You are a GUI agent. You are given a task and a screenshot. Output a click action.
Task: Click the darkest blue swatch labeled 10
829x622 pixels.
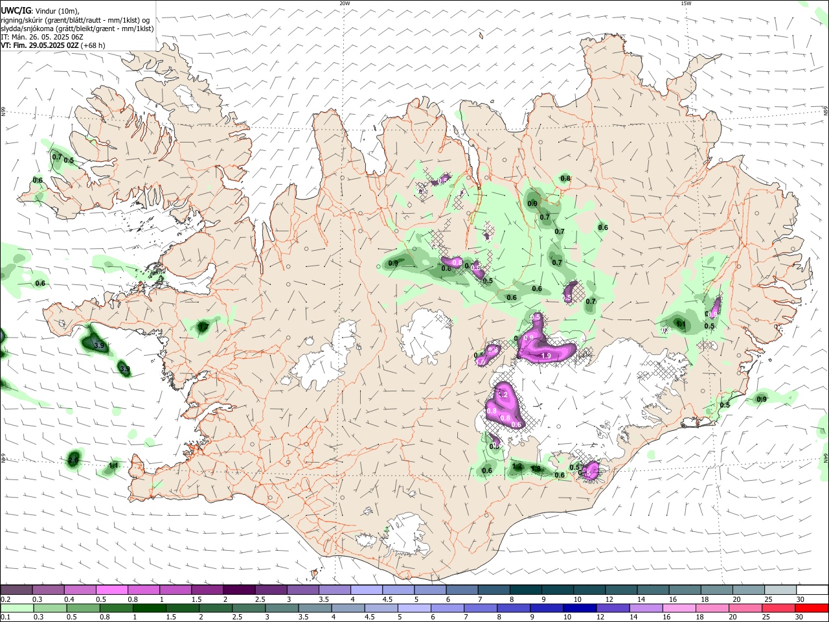(x=580, y=608)
